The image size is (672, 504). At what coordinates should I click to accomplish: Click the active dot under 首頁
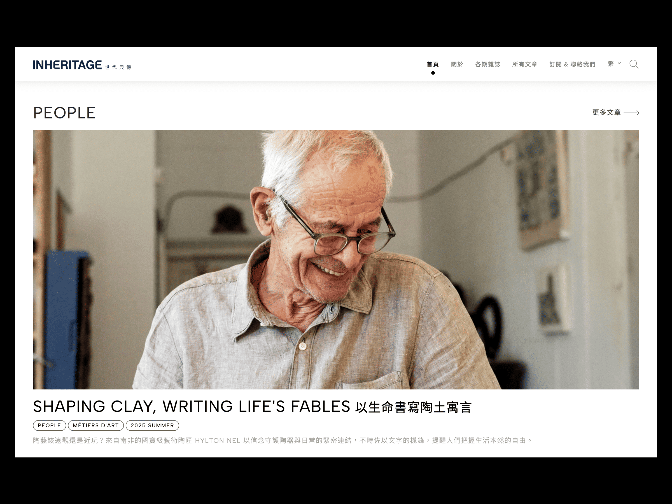point(433,73)
